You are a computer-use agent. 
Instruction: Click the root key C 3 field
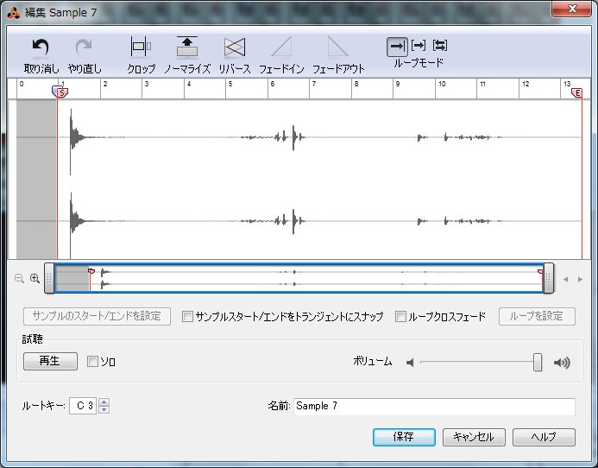[83, 405]
